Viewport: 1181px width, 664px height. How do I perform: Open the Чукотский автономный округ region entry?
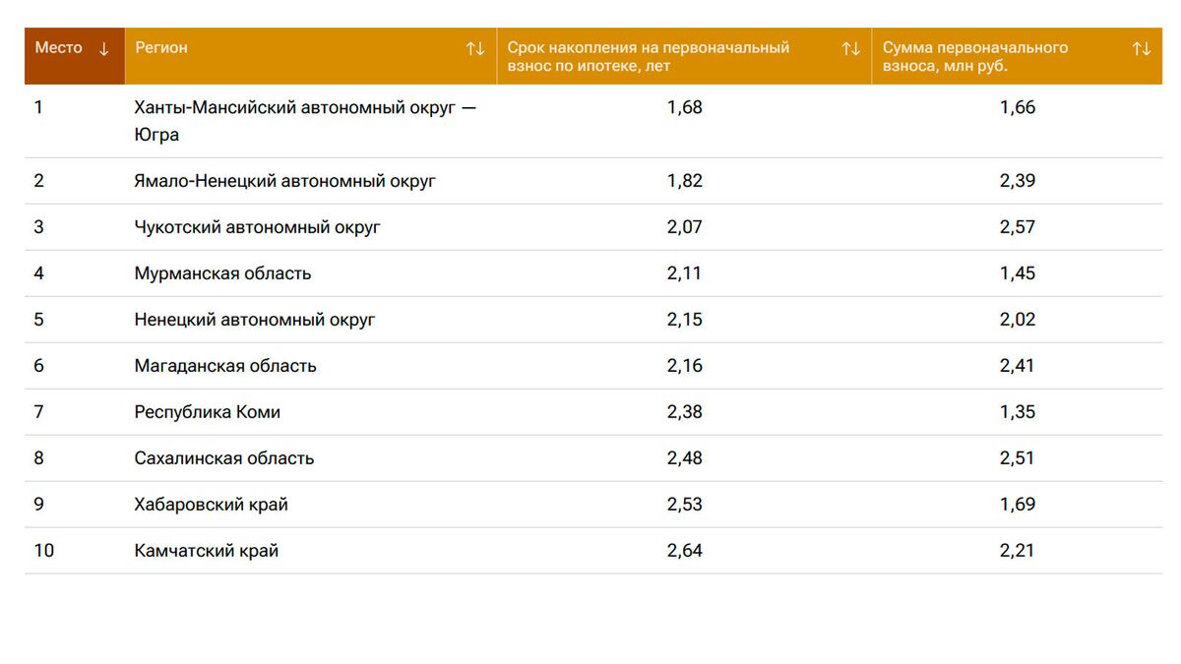coord(258,226)
